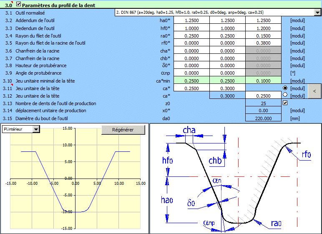Image resolution: width=322 pixels, height=234 pixels.
Task: Click the αnp second-column field 0.0000
Action: [x=227, y=73]
